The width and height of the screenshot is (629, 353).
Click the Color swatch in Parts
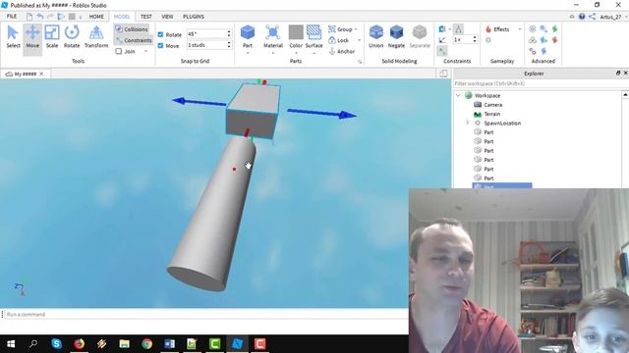click(x=296, y=32)
